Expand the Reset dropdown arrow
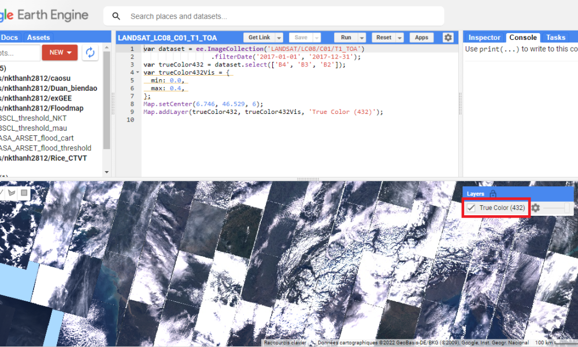The image size is (578, 347). coord(399,38)
